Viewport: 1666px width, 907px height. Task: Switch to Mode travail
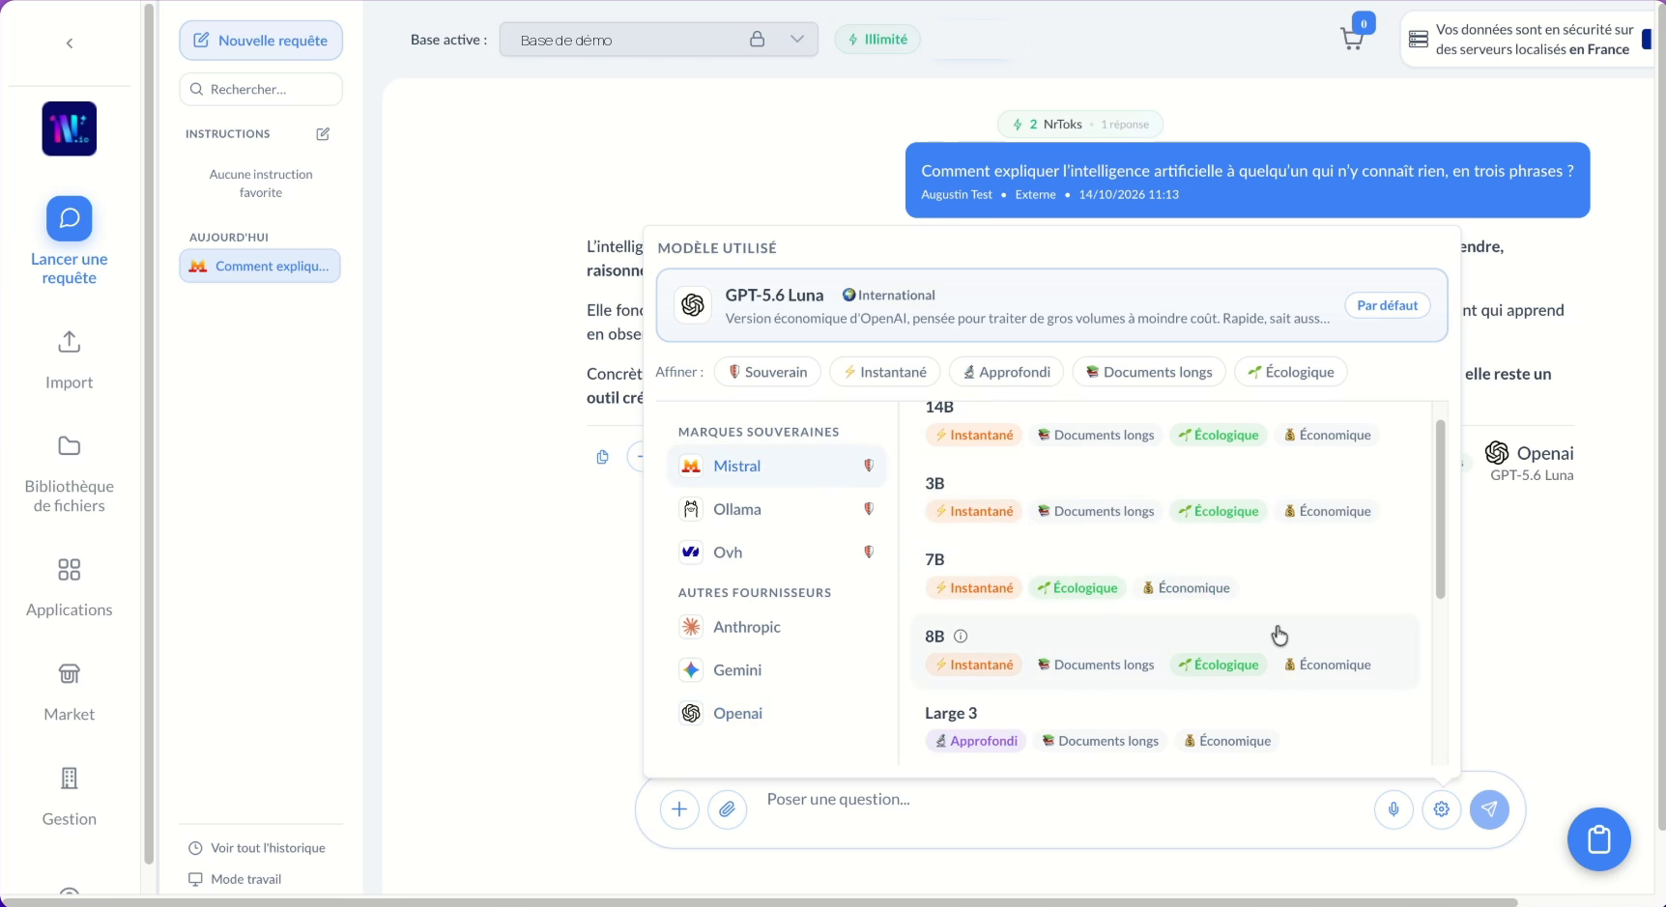click(235, 879)
